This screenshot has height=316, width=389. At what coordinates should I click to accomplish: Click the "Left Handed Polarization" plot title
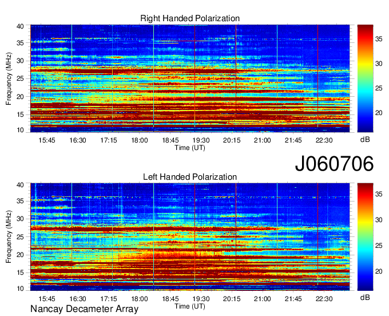point(190,177)
